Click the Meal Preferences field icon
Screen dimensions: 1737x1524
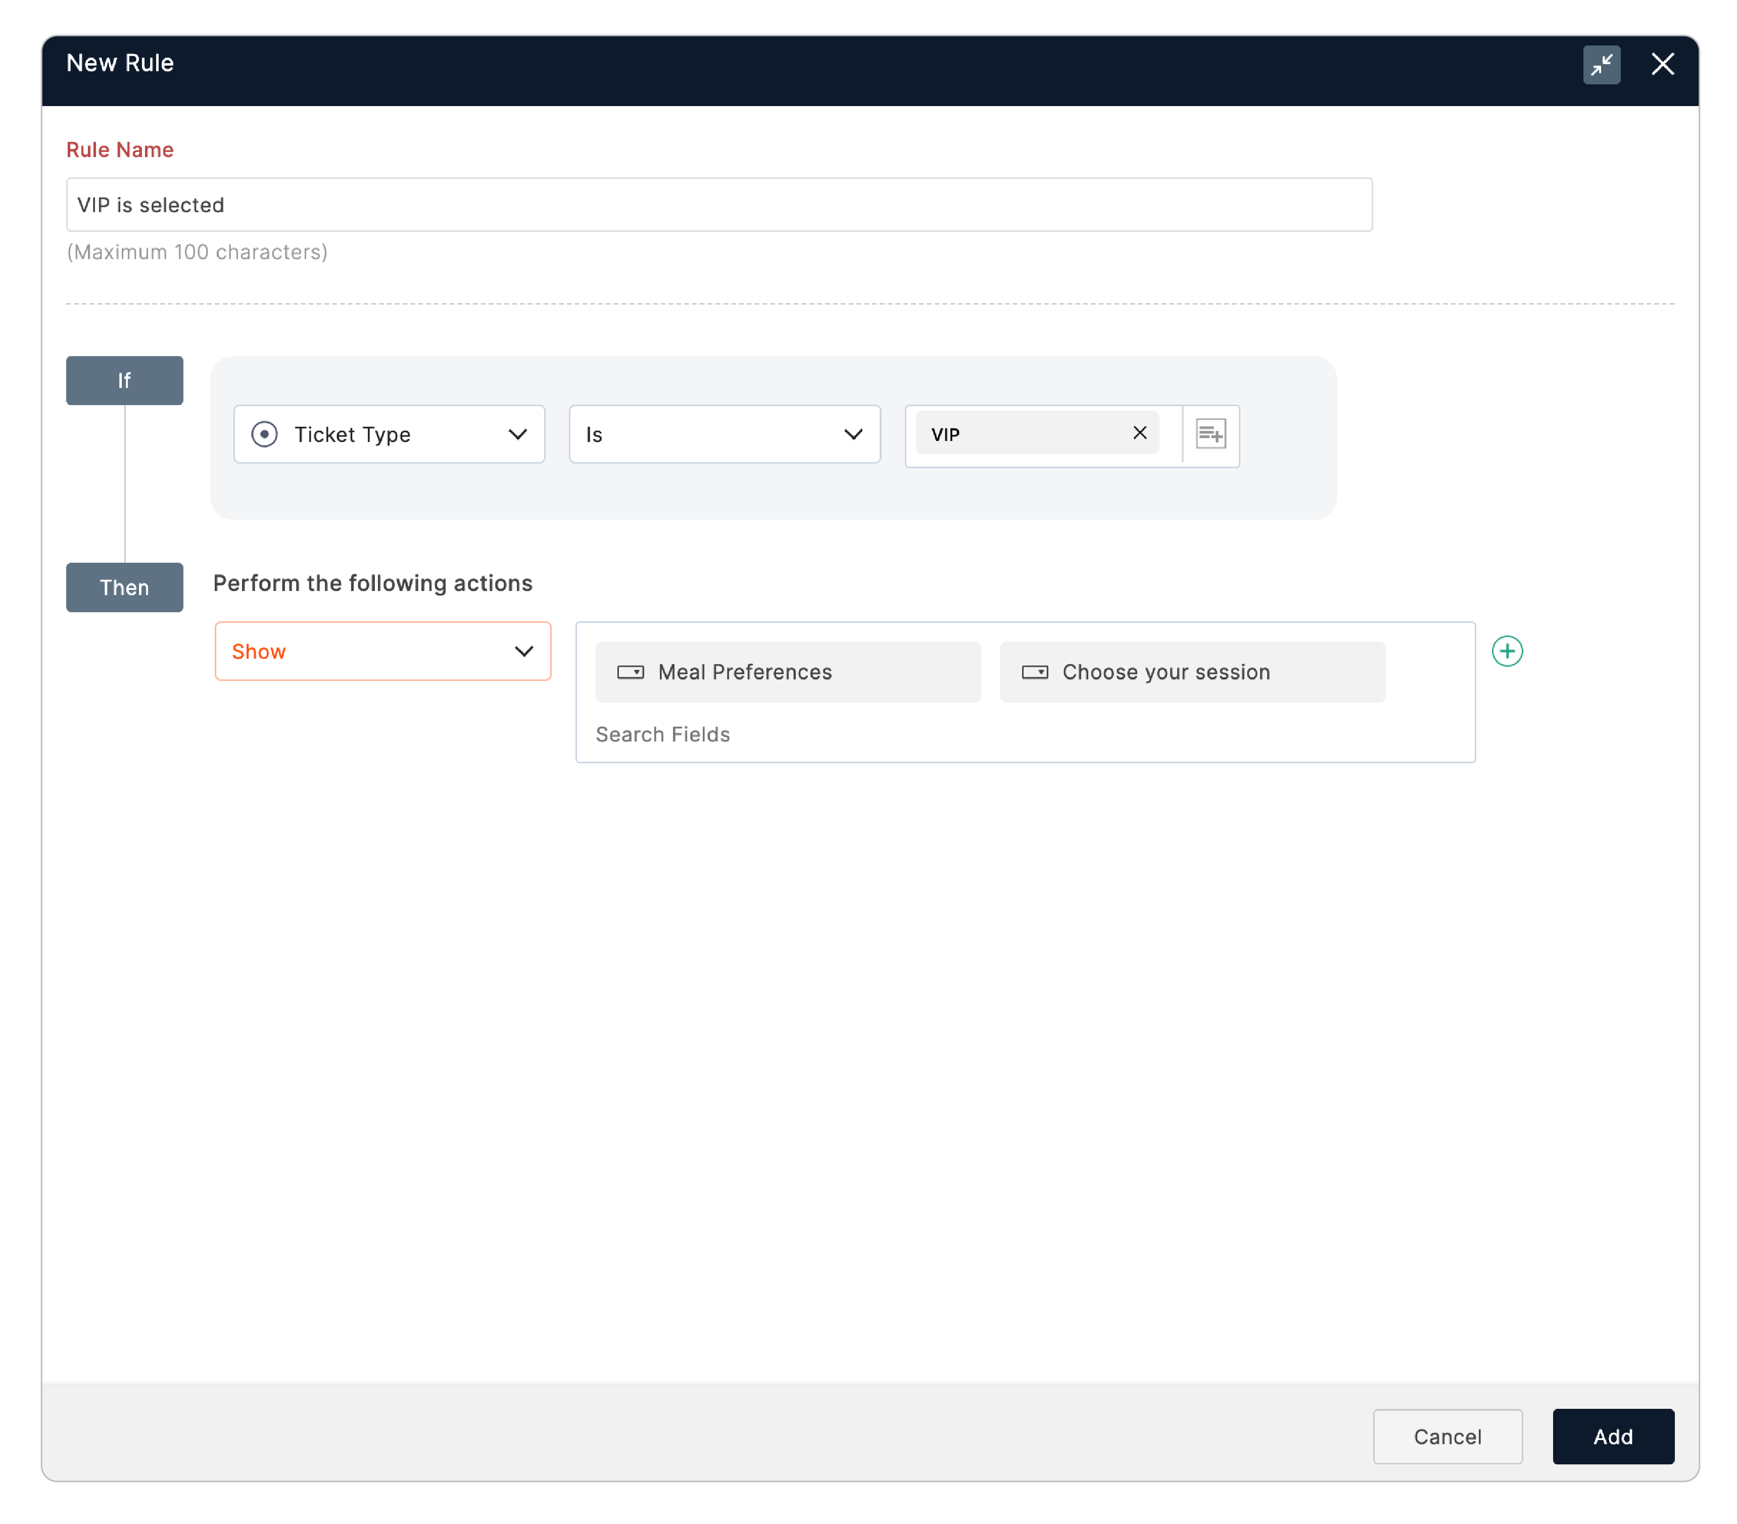coord(630,672)
